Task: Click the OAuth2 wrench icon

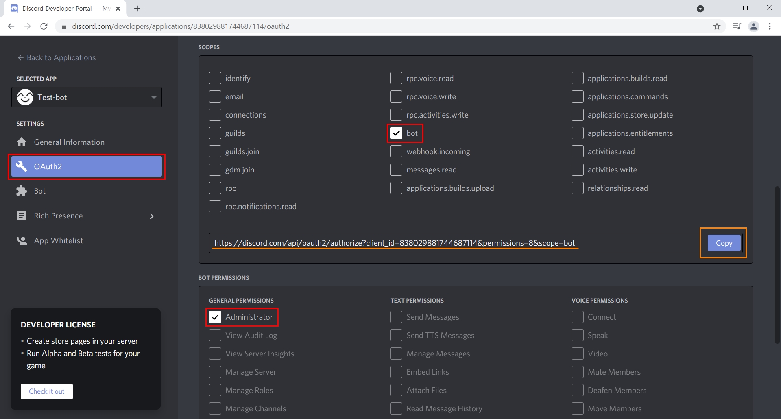Action: click(22, 166)
